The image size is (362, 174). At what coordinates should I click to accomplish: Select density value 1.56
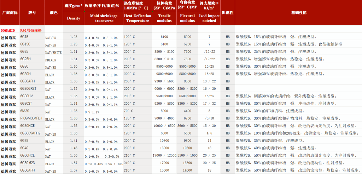click(x=74, y=155)
